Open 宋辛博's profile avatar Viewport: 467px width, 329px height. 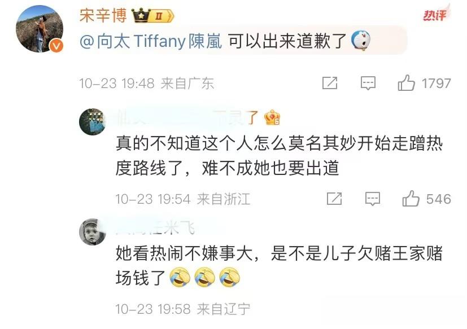click(x=40, y=29)
